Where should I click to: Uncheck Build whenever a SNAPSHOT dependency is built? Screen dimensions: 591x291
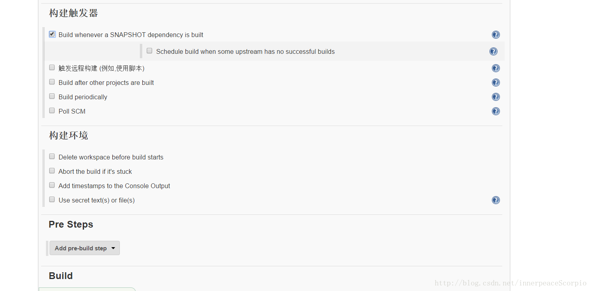click(x=52, y=34)
